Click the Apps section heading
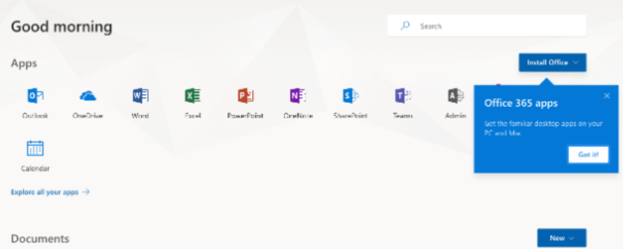Screen dimensions: 623x249 pos(24,63)
